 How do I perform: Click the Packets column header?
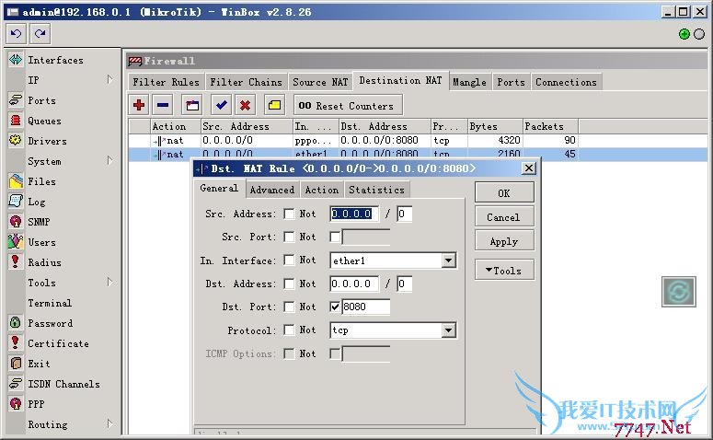coord(551,126)
